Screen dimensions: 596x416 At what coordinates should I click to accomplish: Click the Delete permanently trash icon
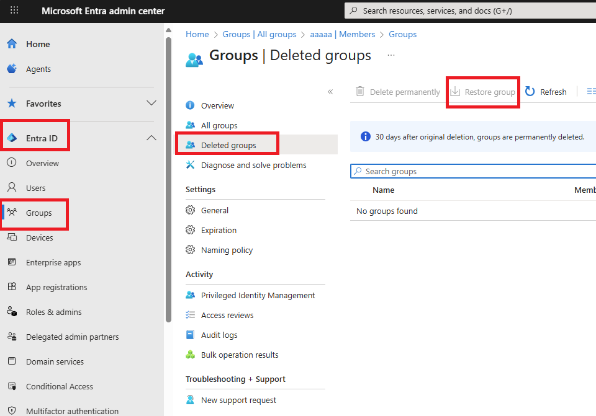coord(360,92)
